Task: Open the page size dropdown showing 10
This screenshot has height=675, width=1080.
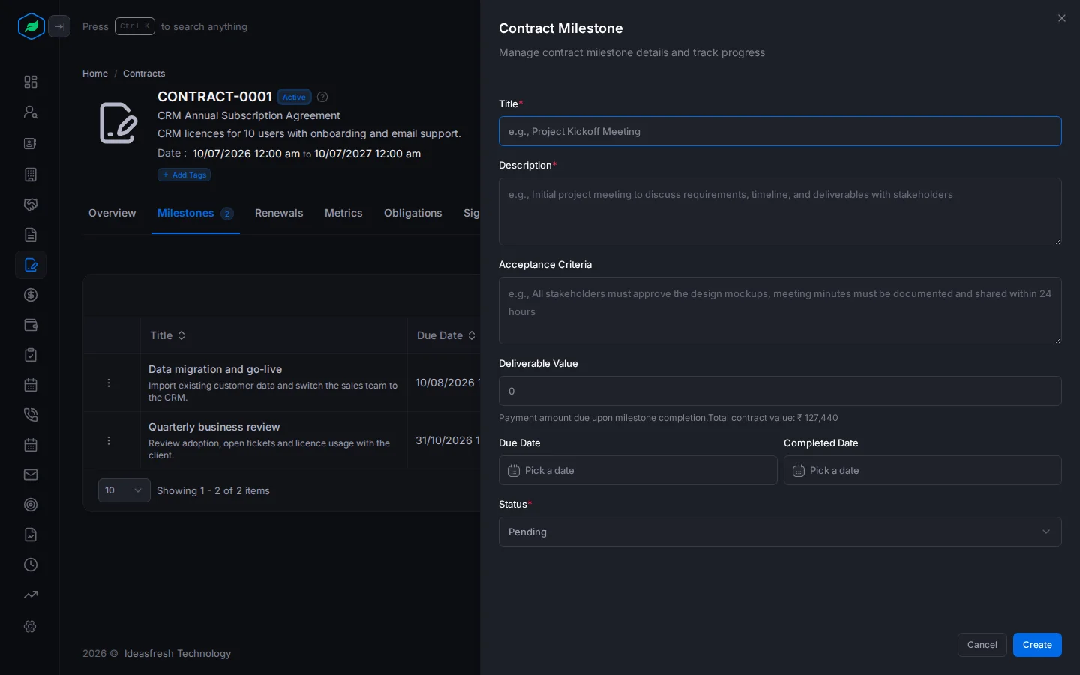Action: [124, 490]
